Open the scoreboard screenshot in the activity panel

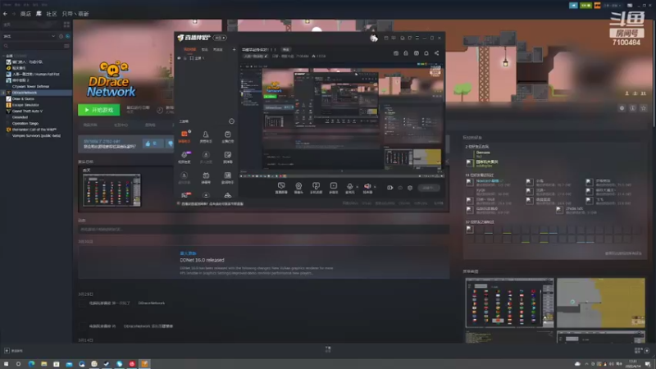pyautogui.click(x=112, y=190)
